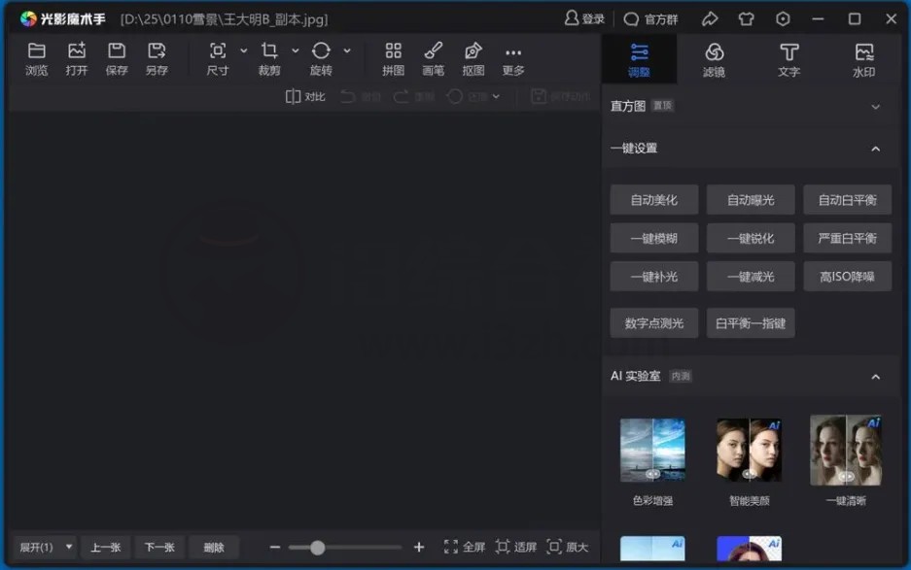Apply 自动美化 (auto beautify)

pos(653,199)
